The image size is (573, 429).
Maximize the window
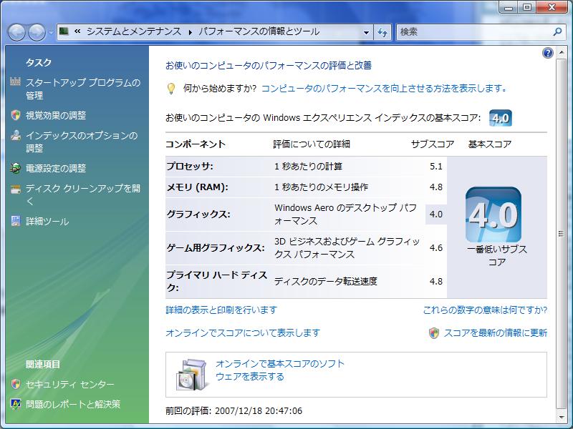click(527, 7)
